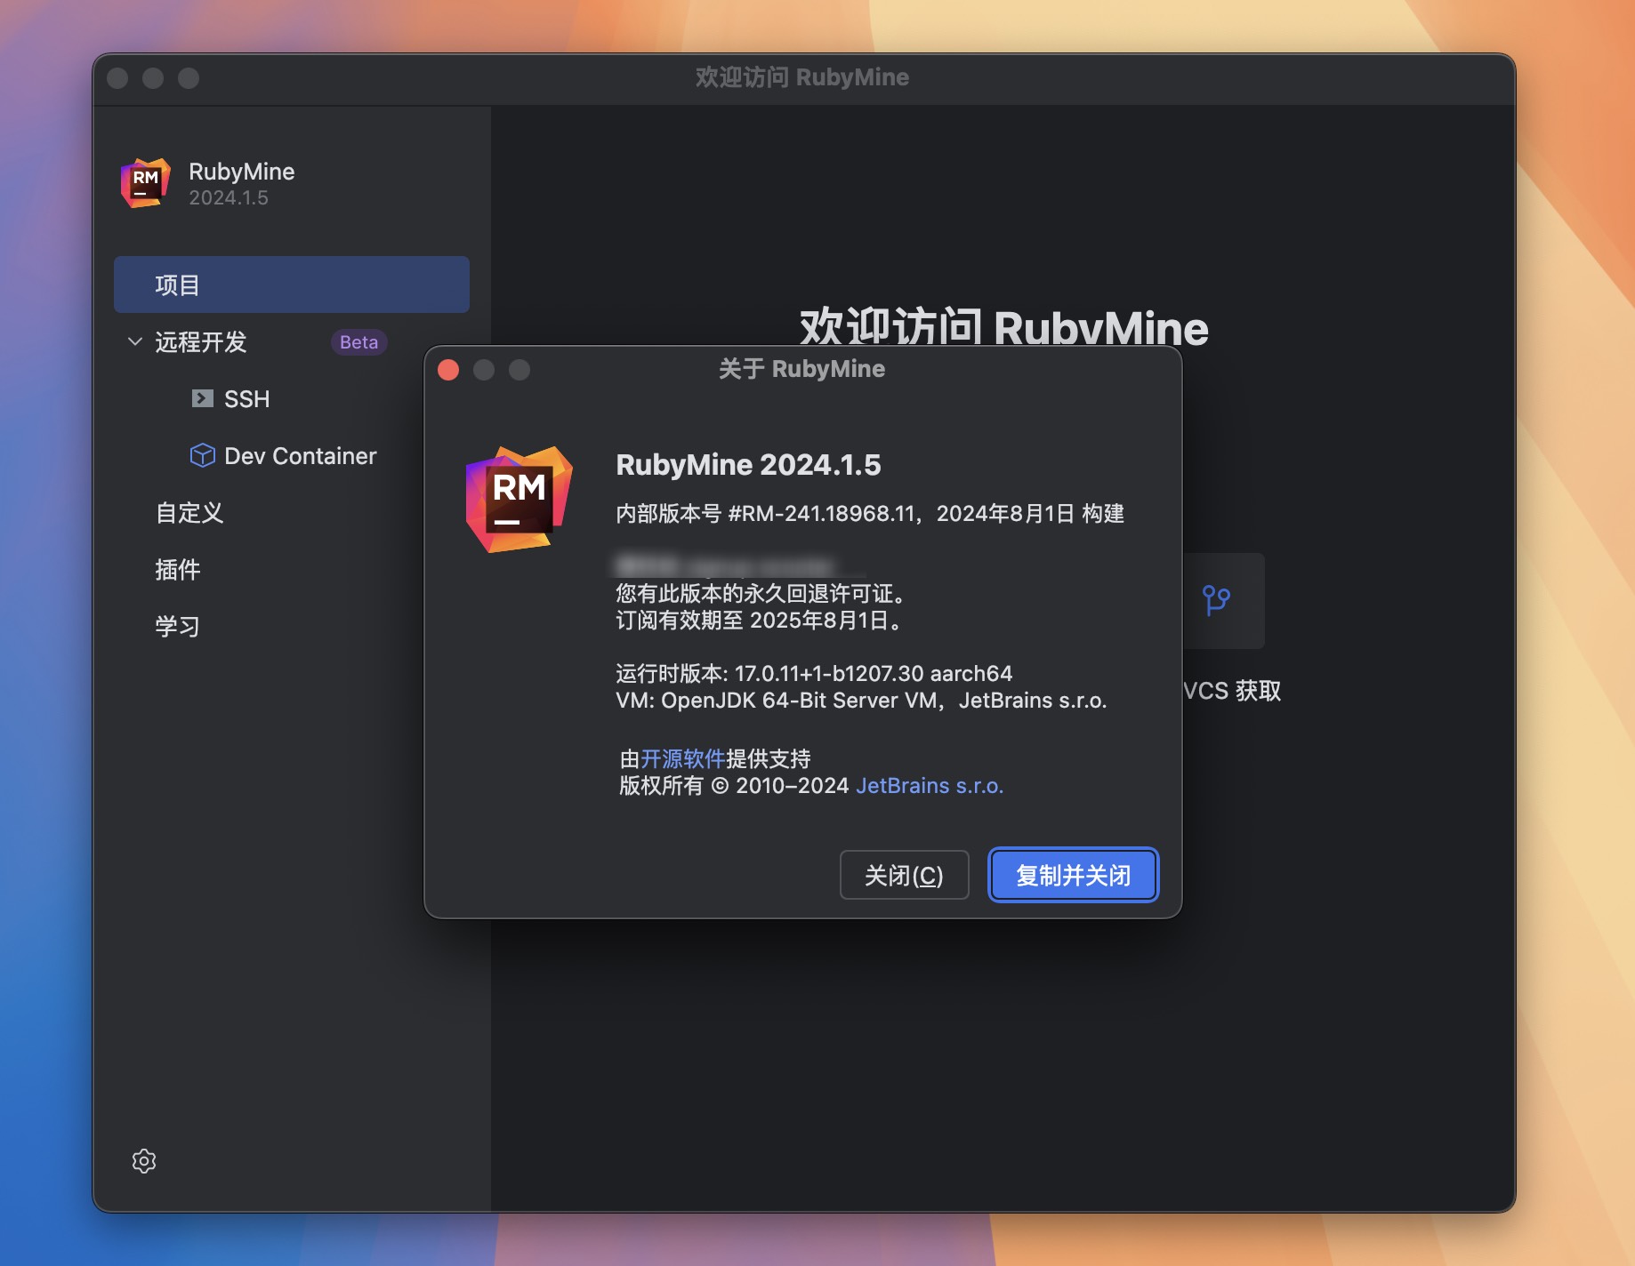Click the runtime version 17.0.11+1-b1207.30 line
The height and width of the screenshot is (1266, 1635).
[x=814, y=673]
